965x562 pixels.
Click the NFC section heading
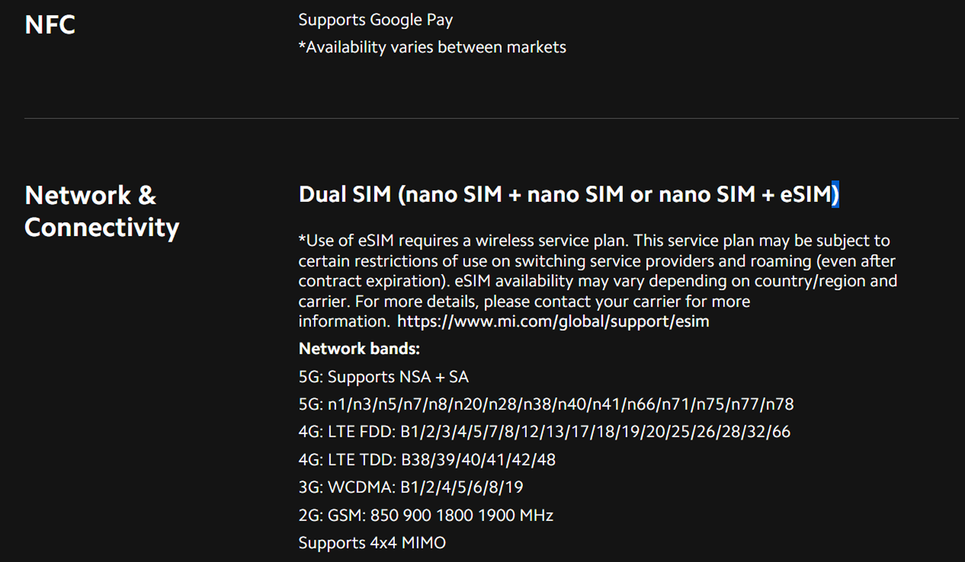[x=50, y=25]
